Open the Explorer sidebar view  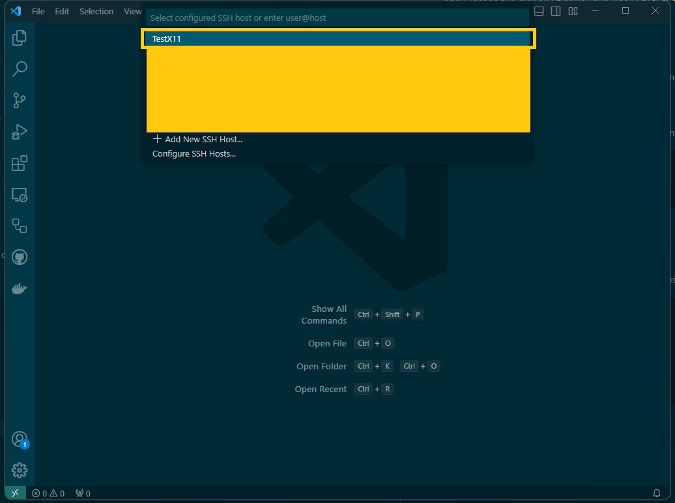20,37
